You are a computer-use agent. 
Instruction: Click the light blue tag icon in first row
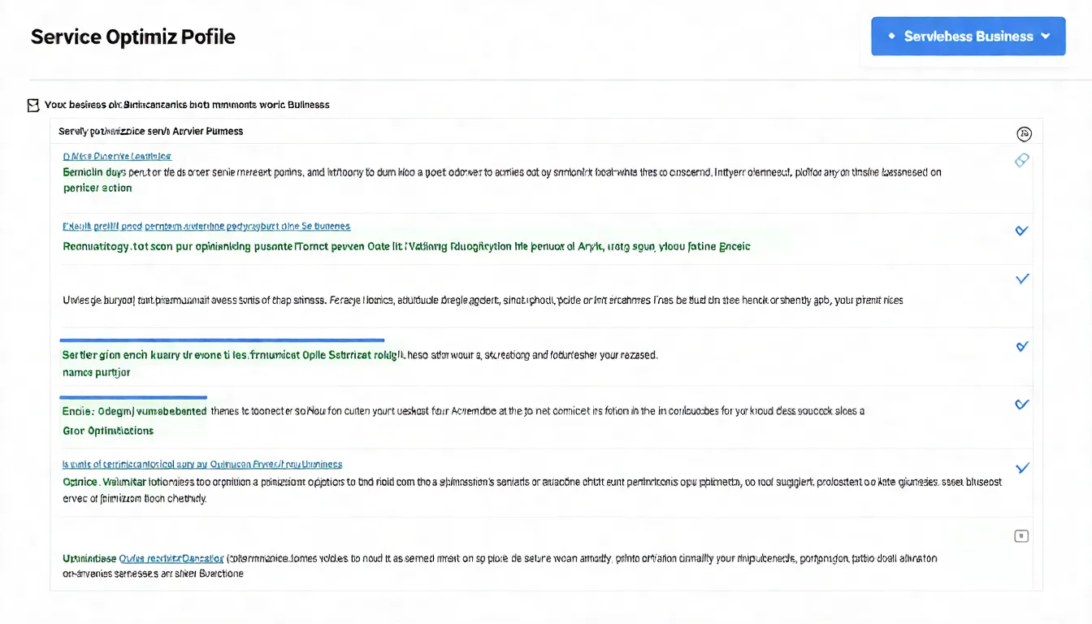[1022, 160]
